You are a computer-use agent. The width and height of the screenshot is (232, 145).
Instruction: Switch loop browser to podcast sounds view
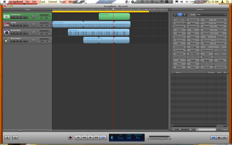(185, 15)
